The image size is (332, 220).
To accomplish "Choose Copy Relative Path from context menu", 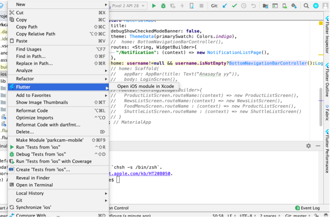I will click(x=35, y=34).
